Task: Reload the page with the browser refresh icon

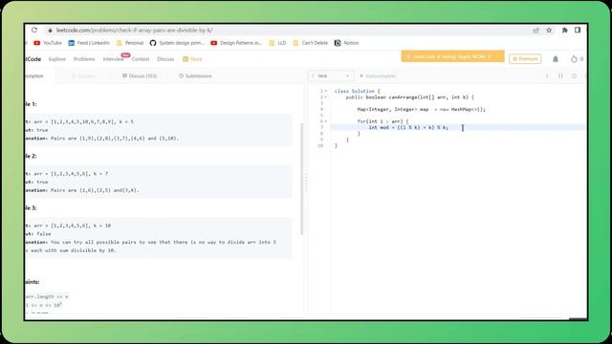Action: click(x=34, y=30)
